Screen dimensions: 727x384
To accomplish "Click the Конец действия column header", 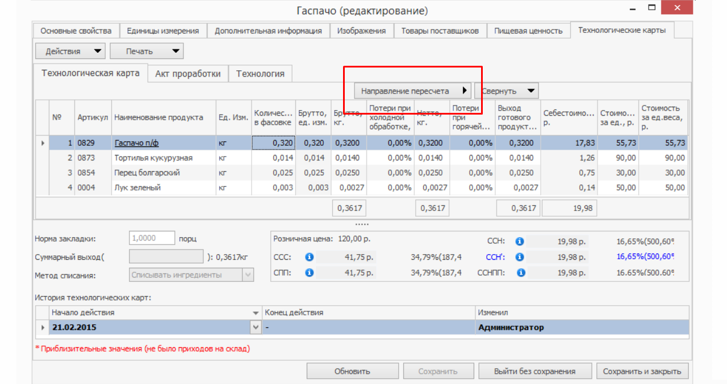I will tap(369, 313).
